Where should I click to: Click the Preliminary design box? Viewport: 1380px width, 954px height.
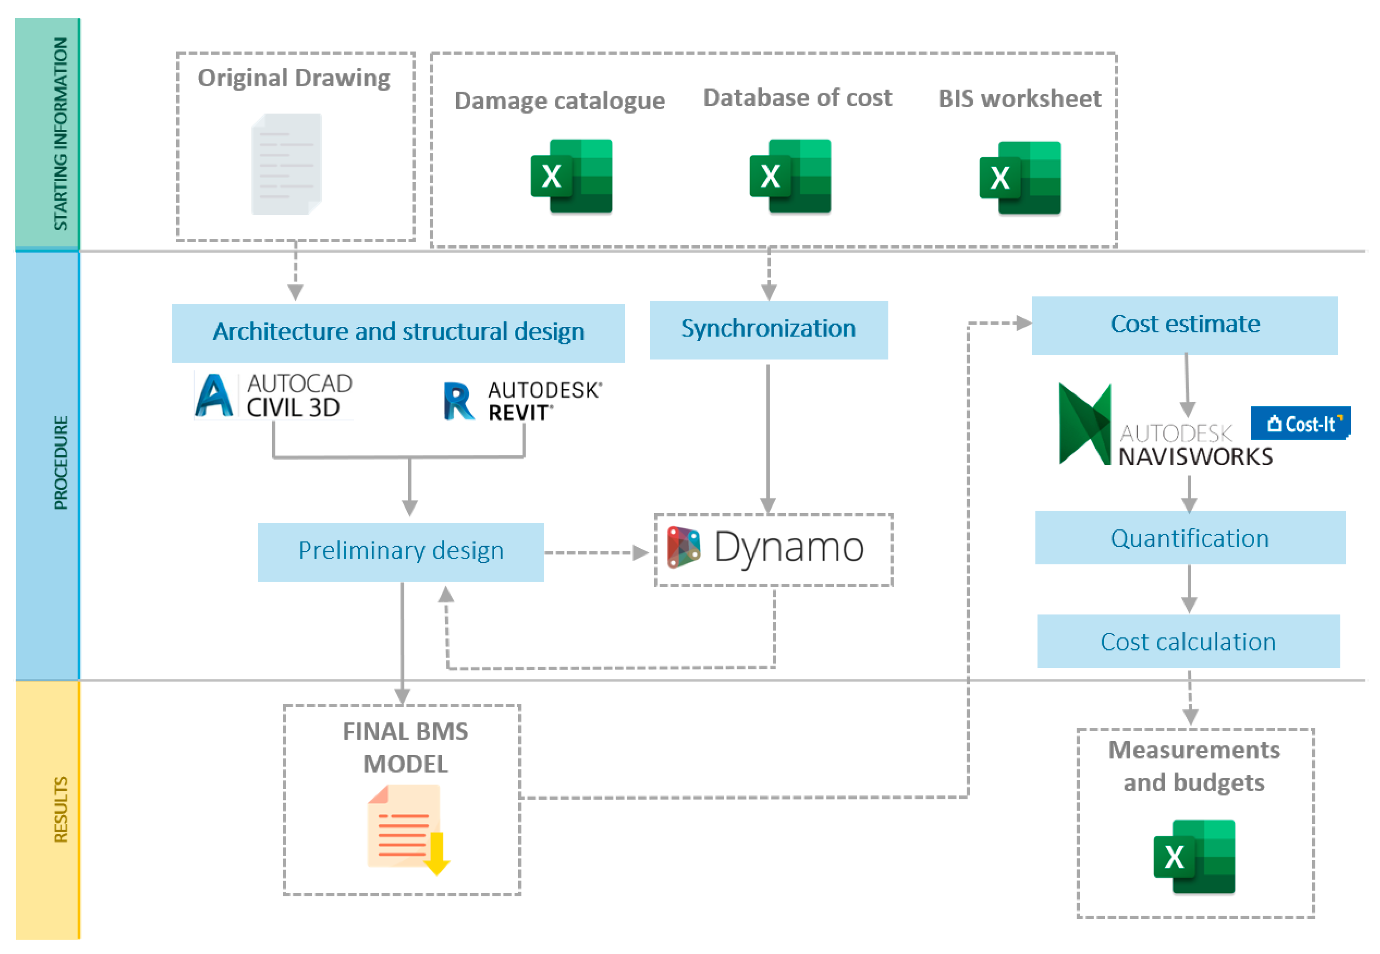point(400,551)
